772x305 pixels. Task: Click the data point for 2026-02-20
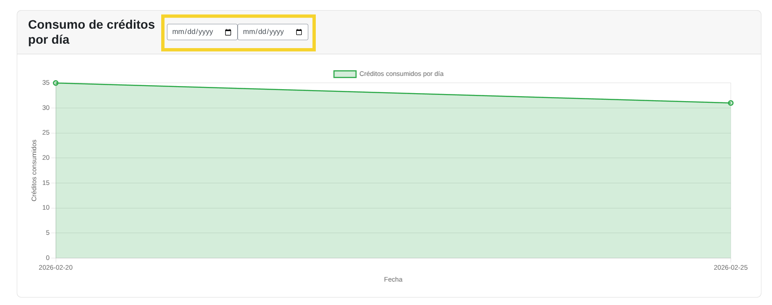point(56,83)
